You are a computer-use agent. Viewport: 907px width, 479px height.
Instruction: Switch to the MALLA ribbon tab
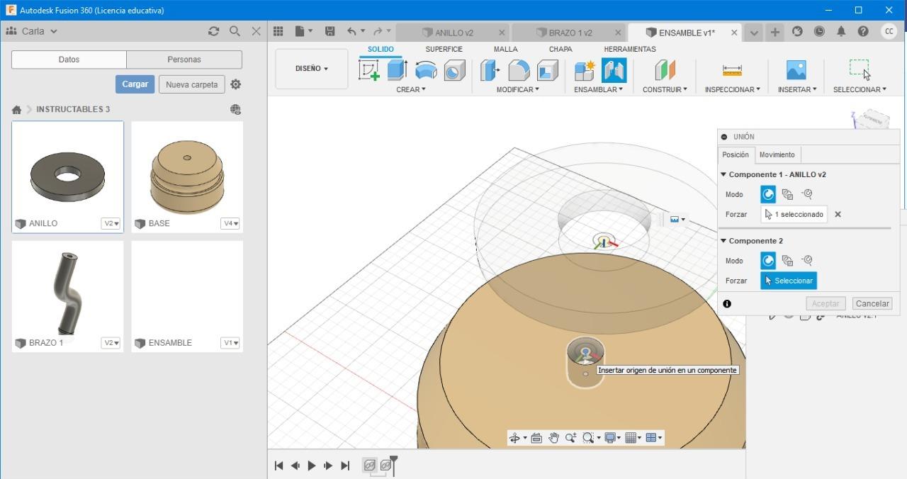pyautogui.click(x=505, y=49)
